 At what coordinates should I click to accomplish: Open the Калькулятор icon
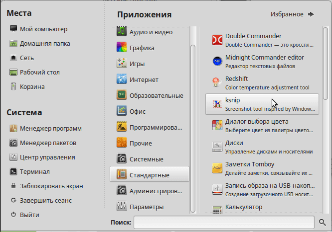(x=217, y=209)
